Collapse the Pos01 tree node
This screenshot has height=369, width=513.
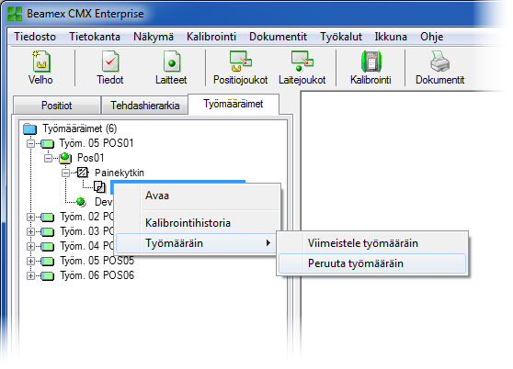[48, 158]
